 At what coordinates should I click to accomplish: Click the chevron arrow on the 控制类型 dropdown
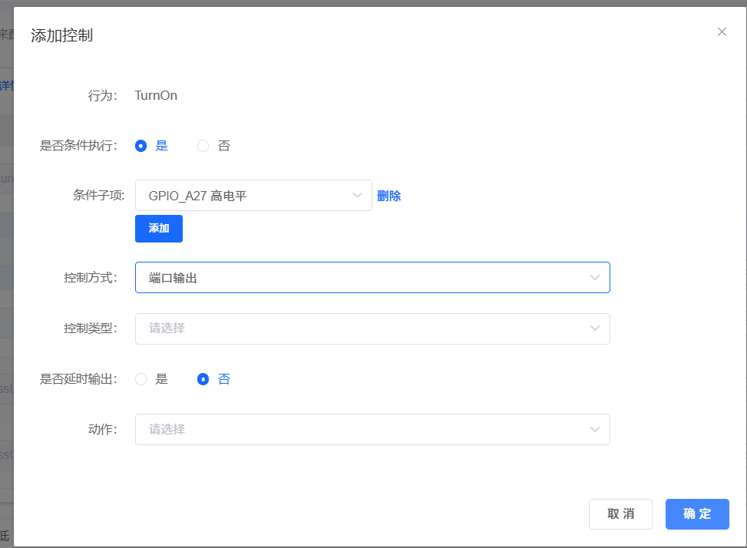pos(595,328)
